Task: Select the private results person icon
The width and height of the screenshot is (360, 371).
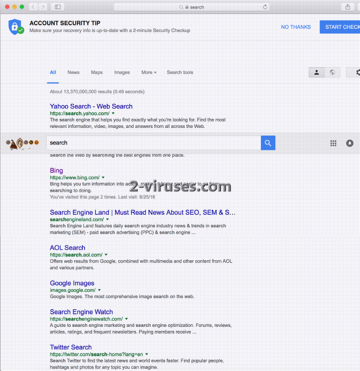Action: (x=316, y=72)
